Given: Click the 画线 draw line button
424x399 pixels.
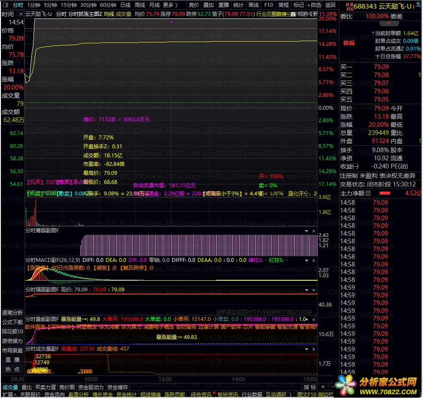Looking at the screenshot, I should pyautogui.click(x=254, y=5).
